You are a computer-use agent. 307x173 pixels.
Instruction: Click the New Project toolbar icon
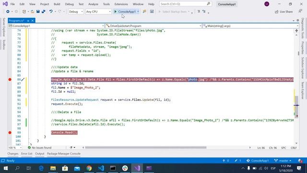point(24,12)
